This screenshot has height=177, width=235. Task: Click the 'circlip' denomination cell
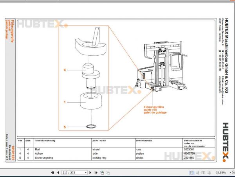(x=139, y=158)
